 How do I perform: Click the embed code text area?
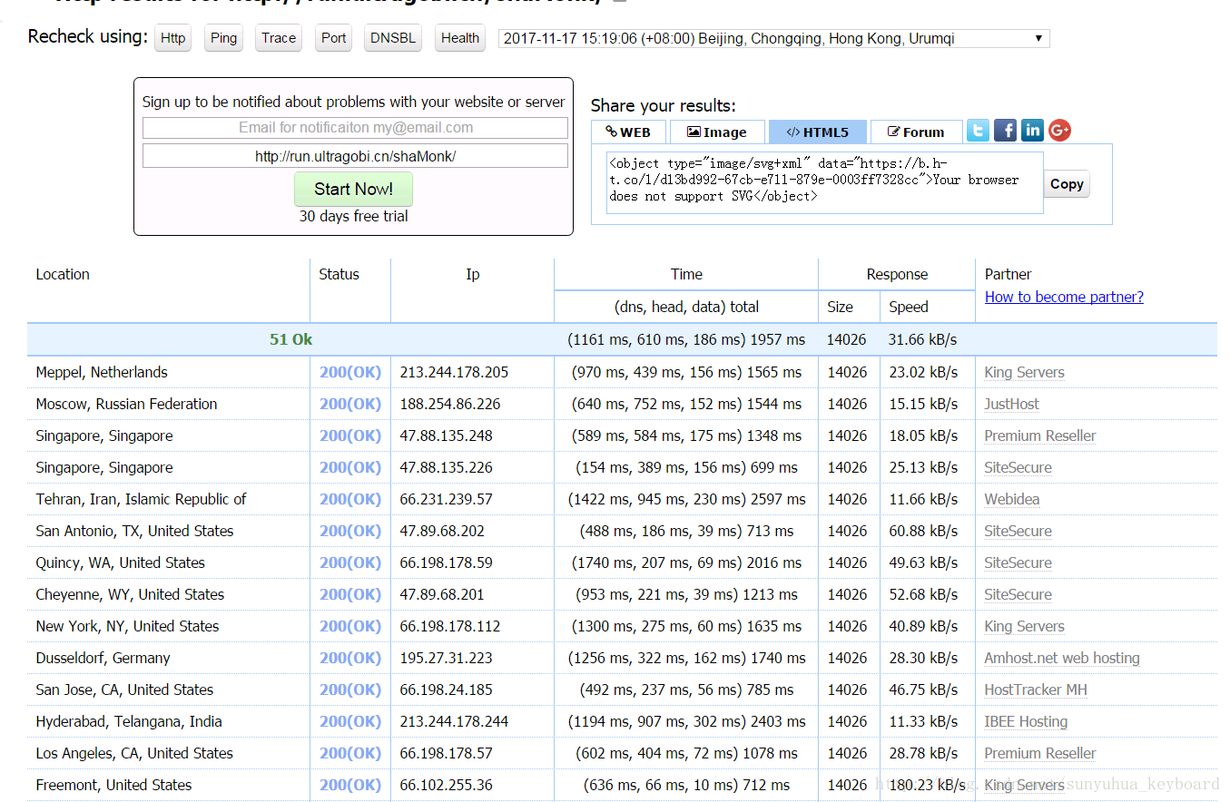click(824, 182)
